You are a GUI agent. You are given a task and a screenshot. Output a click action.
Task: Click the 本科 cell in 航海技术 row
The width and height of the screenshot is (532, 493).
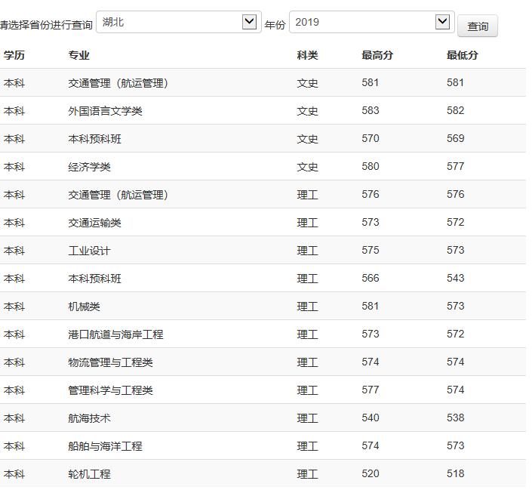[14, 418]
